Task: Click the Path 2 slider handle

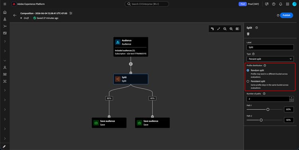Action: click(261, 120)
